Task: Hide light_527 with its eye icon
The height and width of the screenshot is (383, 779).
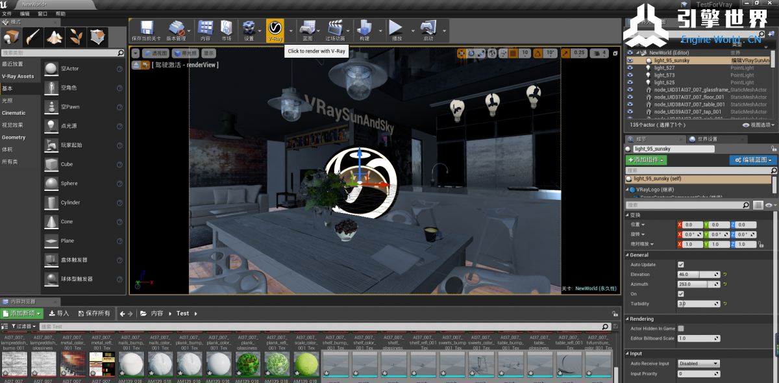Action: coord(630,68)
